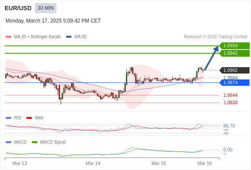Screen dimensions: 251x170
Task: Click the red 9MA legend swatch
Action: pos(29,118)
